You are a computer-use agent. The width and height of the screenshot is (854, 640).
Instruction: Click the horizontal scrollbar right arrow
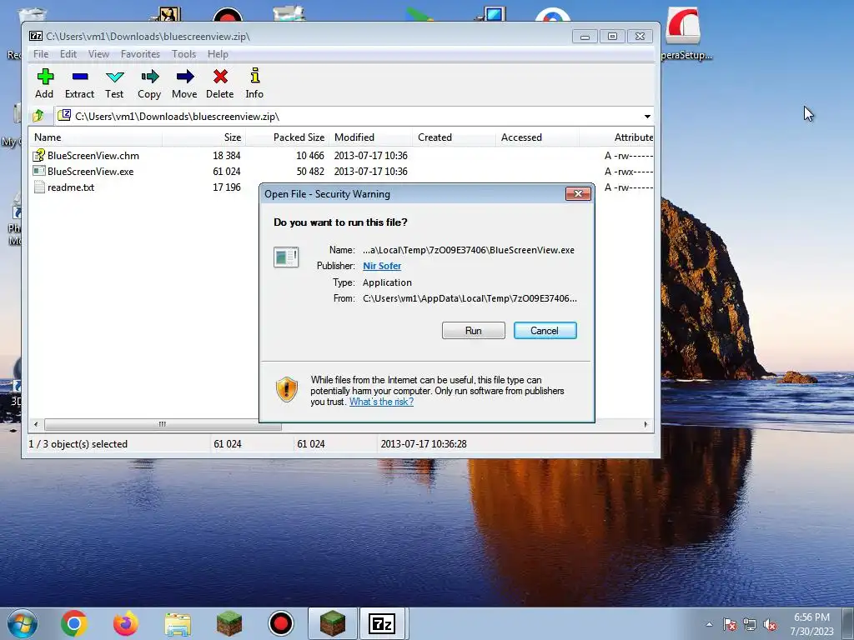646,424
